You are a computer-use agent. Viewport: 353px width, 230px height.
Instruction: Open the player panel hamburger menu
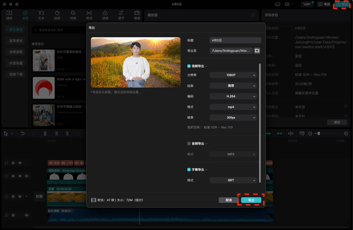coord(253,15)
